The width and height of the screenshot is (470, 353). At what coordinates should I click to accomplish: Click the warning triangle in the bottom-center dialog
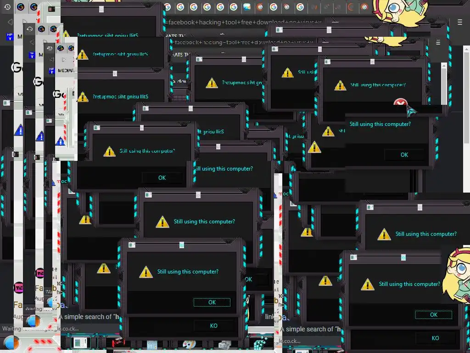pos(146,272)
